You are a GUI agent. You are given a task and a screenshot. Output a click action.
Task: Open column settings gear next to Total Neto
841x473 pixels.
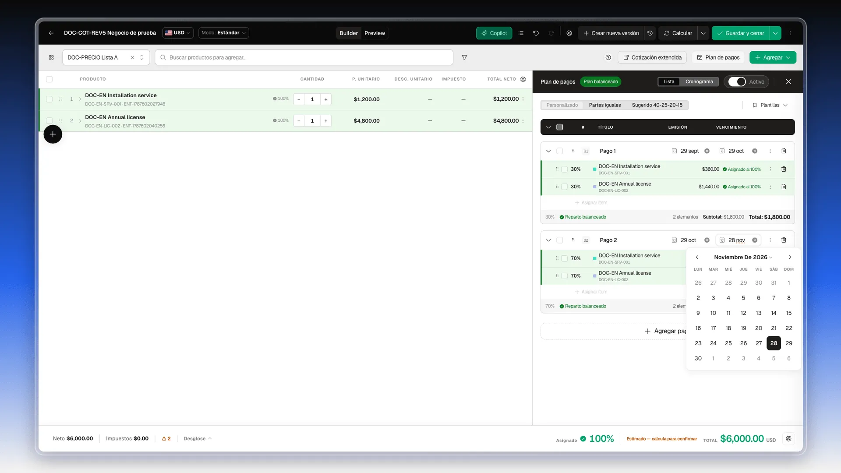pos(523,79)
